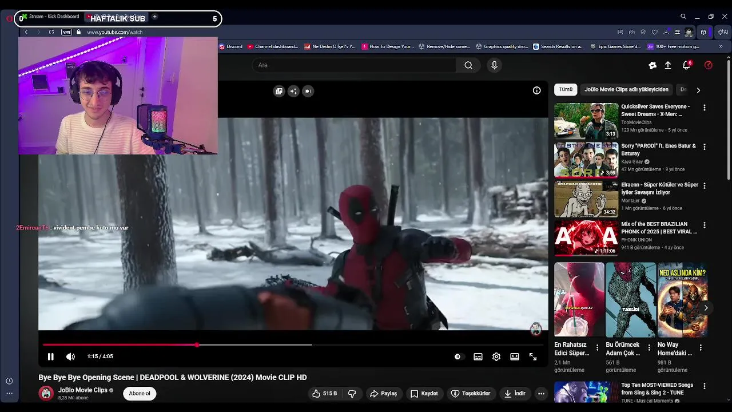The height and width of the screenshot is (412, 732).
Task: Select the Tümü filter chip
Action: pos(566,90)
